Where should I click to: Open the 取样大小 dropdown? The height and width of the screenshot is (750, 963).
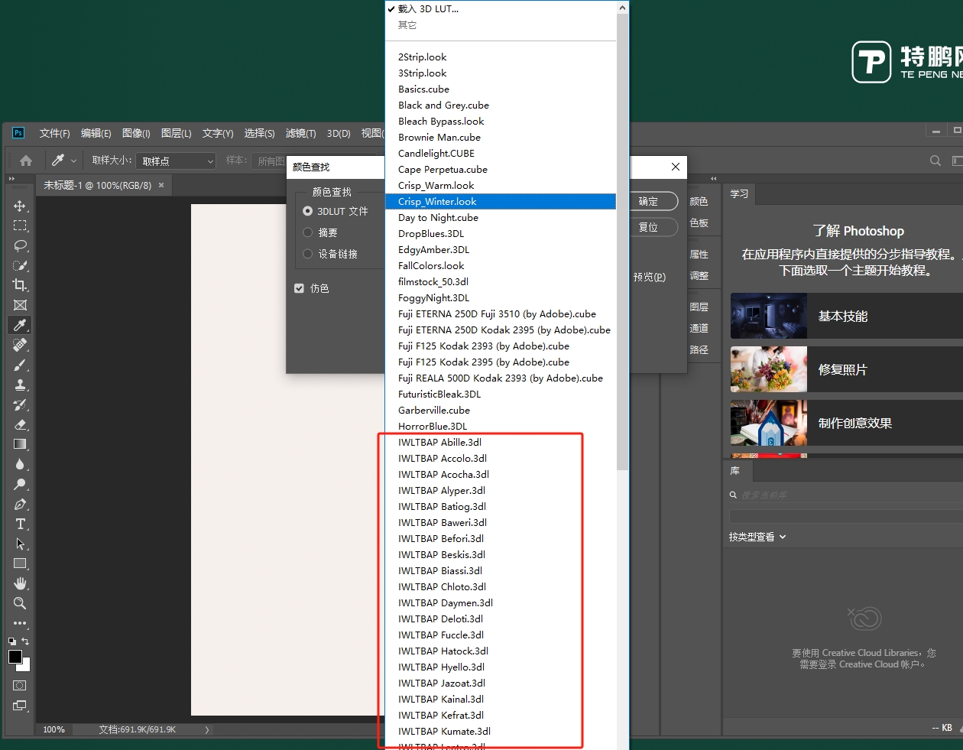[x=176, y=161]
